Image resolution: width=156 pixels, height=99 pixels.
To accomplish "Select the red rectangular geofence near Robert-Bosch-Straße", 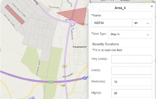I will (15, 14).
